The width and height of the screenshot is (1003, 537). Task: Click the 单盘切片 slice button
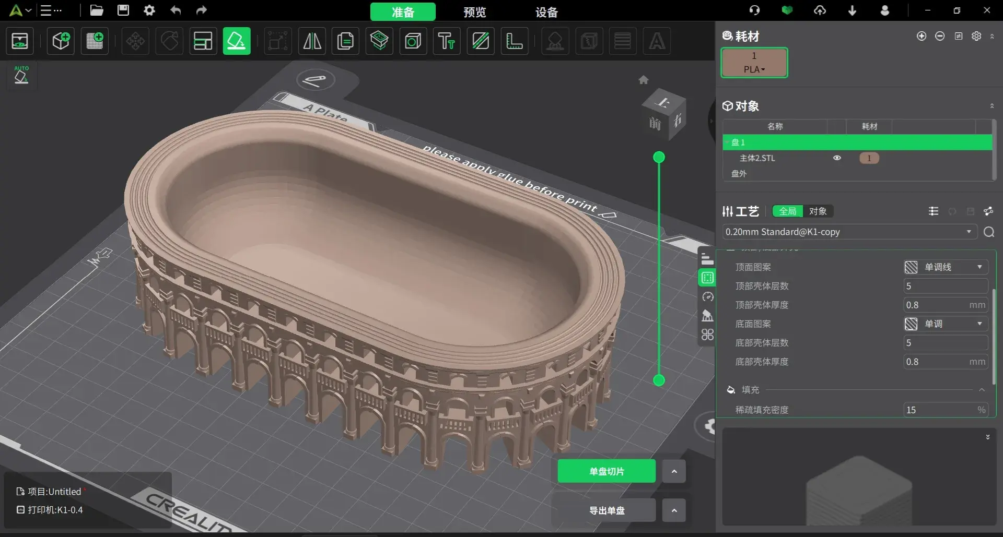(x=607, y=471)
